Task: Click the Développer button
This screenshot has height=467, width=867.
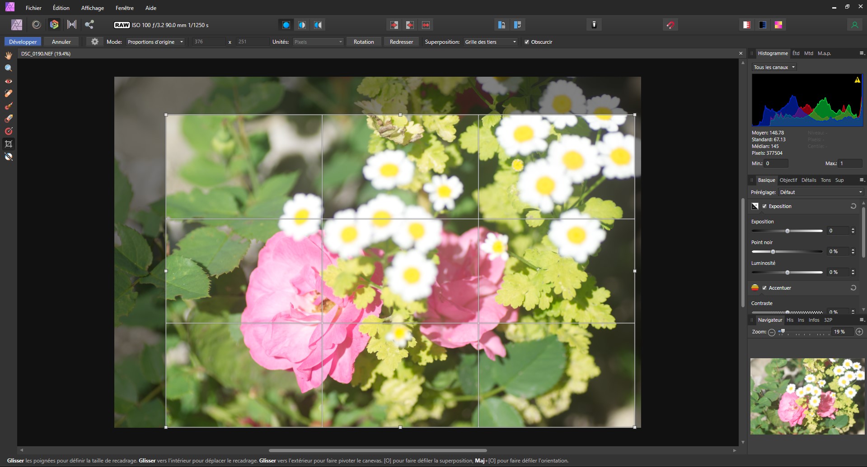Action: 23,42
